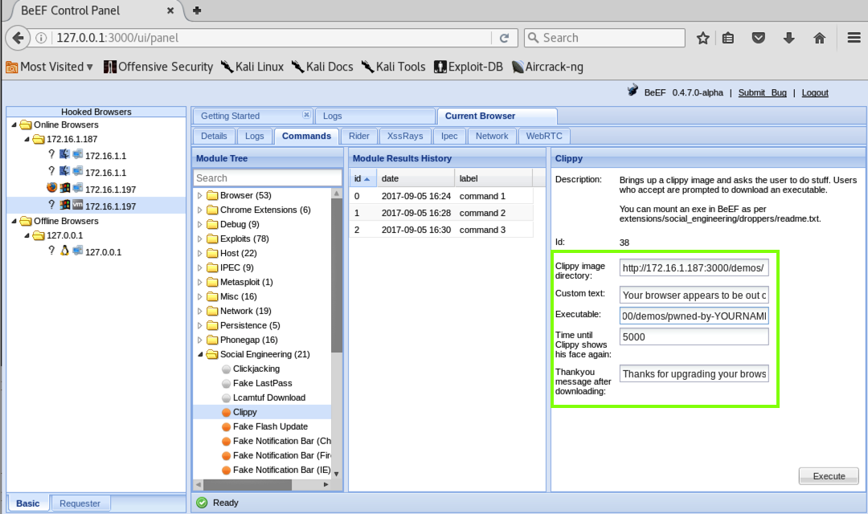Open the bookmarks list icon

point(728,38)
